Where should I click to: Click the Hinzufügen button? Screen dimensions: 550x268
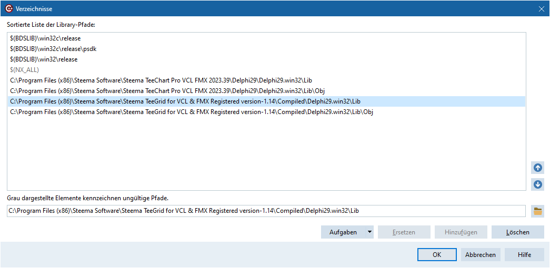[461, 232]
